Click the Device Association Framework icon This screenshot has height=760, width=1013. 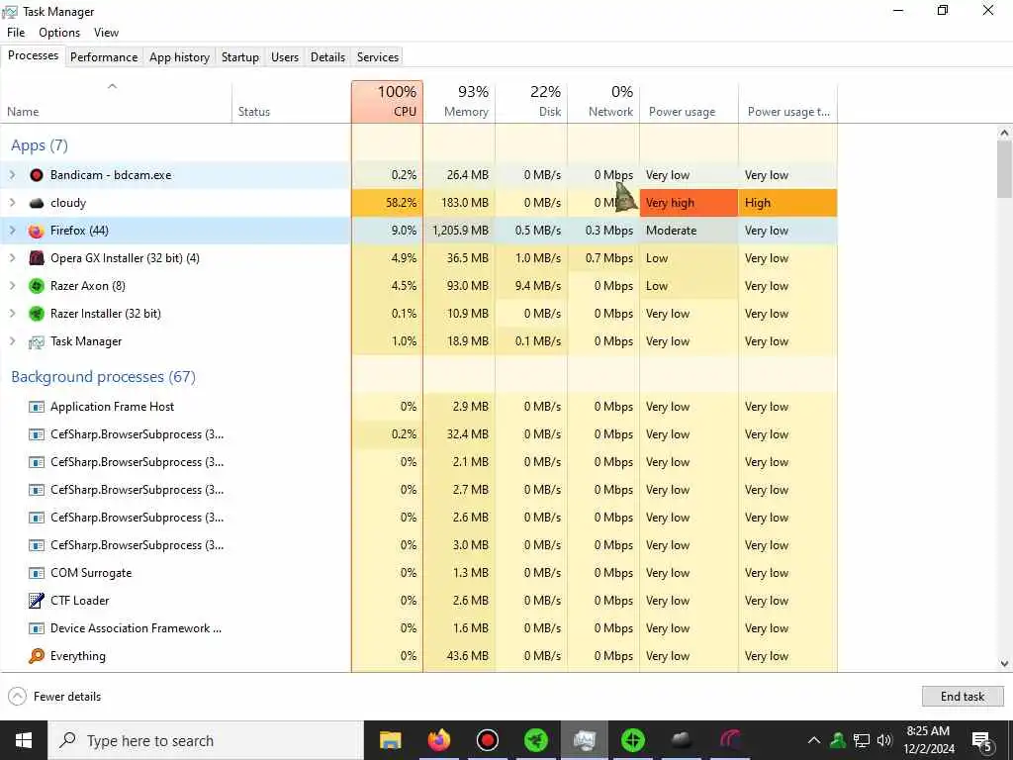[37, 628]
